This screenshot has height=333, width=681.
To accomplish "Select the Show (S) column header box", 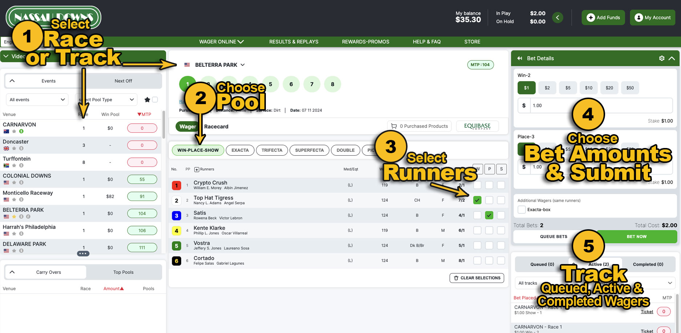I will (x=501, y=169).
